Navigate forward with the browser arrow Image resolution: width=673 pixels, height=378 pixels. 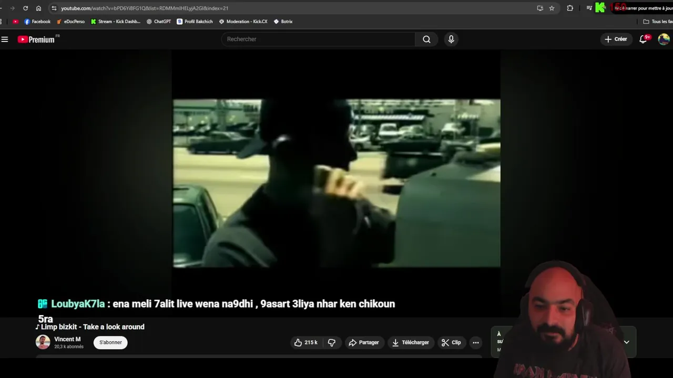(x=13, y=8)
